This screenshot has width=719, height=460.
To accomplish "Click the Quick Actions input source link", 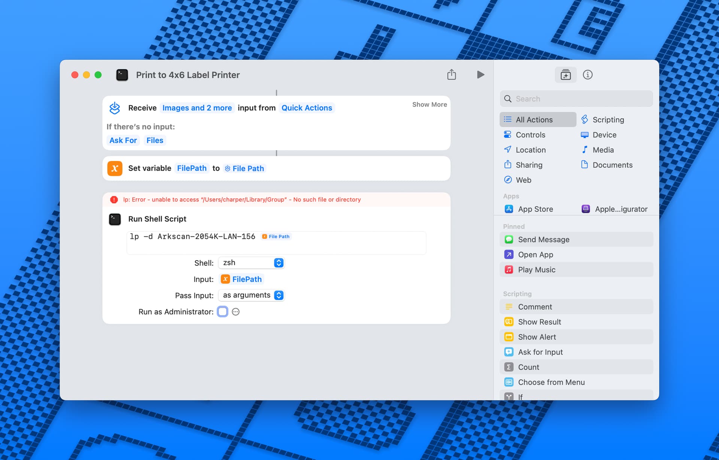I will tap(307, 108).
